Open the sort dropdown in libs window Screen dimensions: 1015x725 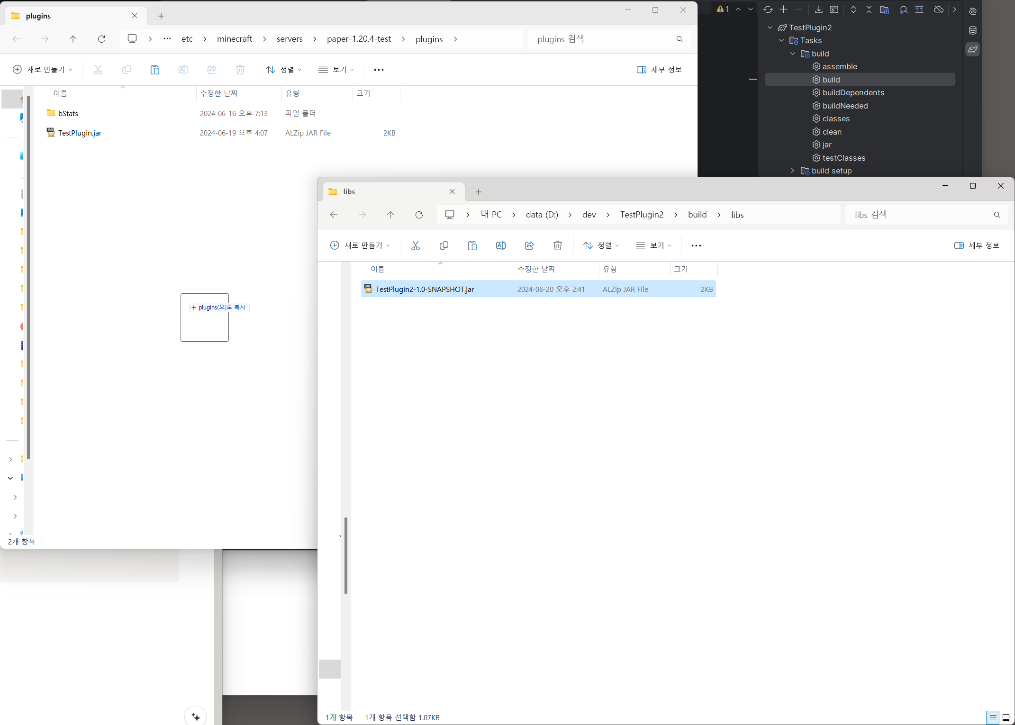601,245
